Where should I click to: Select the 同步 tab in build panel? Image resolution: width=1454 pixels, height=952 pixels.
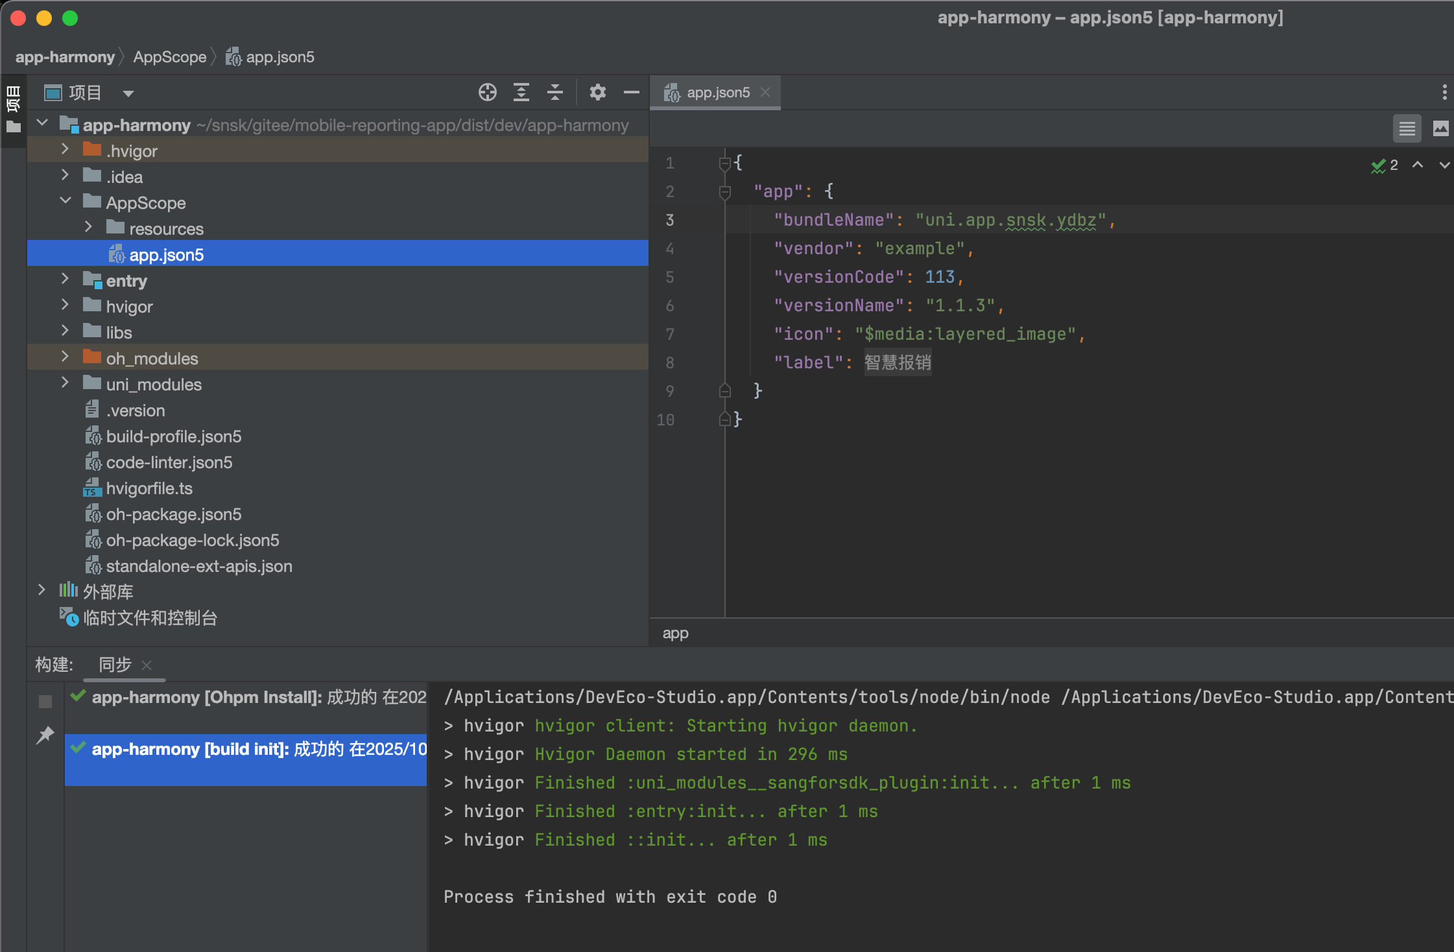115,665
